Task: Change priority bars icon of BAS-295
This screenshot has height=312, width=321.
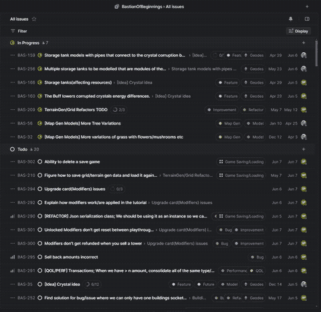Action: pos(13,257)
